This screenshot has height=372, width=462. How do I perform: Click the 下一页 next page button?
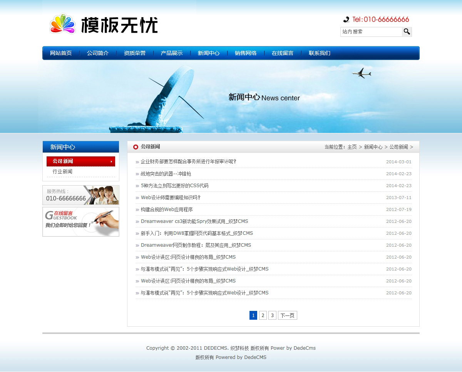[x=287, y=316]
